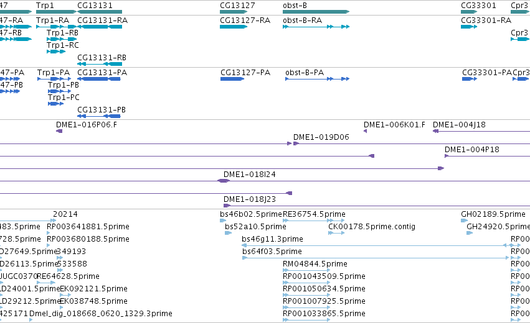The image size is (530, 323).
Task: Click the CG33301 gene label
Action: (478, 6)
